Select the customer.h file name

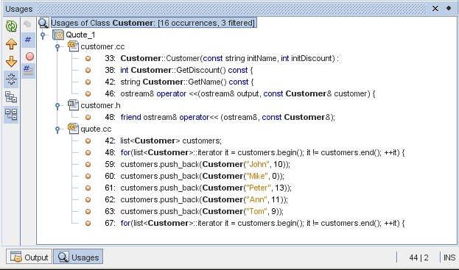coord(100,105)
